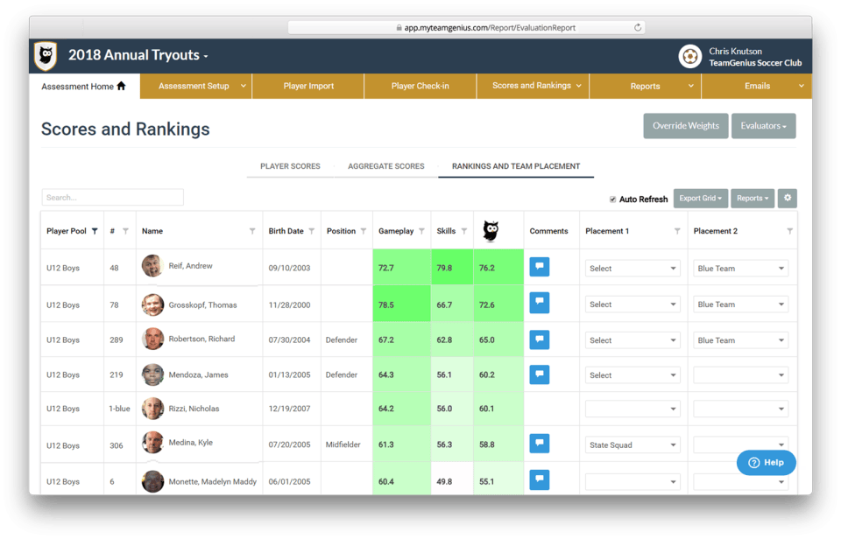This screenshot has height=539, width=841.
Task: Open the Player Check-in menu
Action: (419, 87)
